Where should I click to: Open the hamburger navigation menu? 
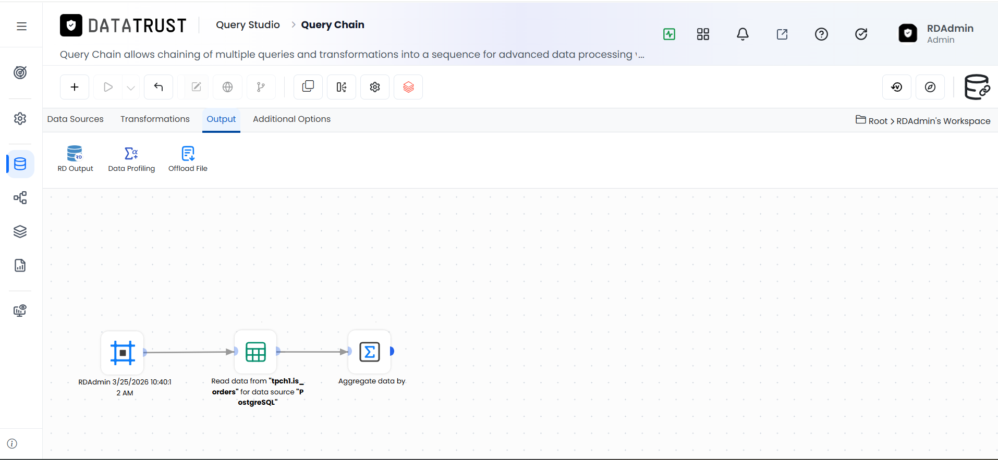click(x=21, y=26)
